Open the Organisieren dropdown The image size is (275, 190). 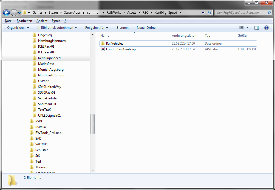click(18, 28)
